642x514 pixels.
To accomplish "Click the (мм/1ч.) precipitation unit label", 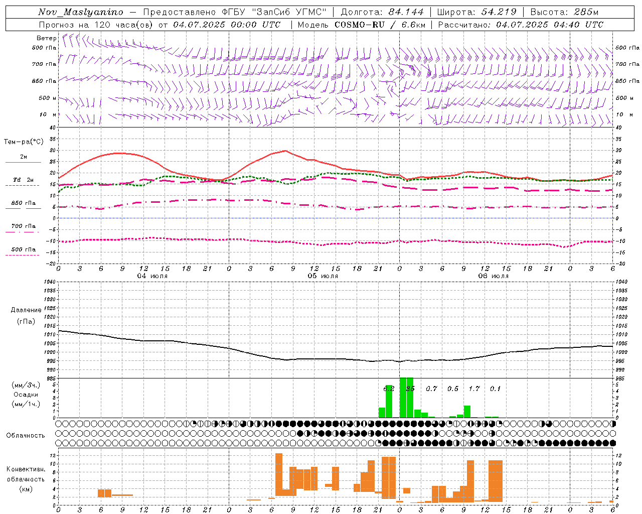I will coord(26,404).
